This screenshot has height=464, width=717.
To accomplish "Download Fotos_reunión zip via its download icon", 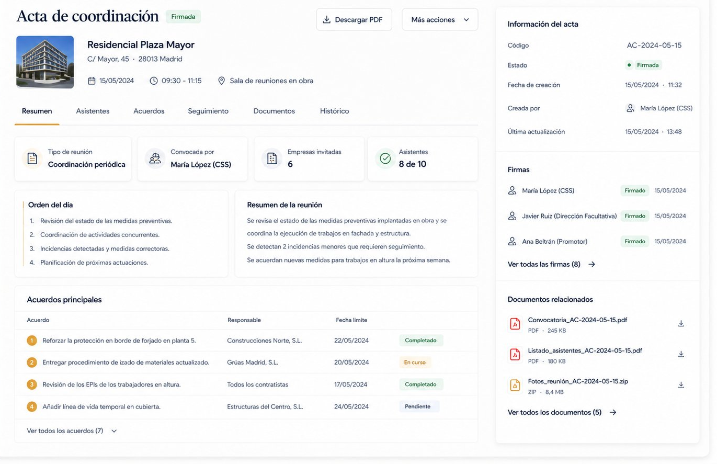I will click(681, 385).
